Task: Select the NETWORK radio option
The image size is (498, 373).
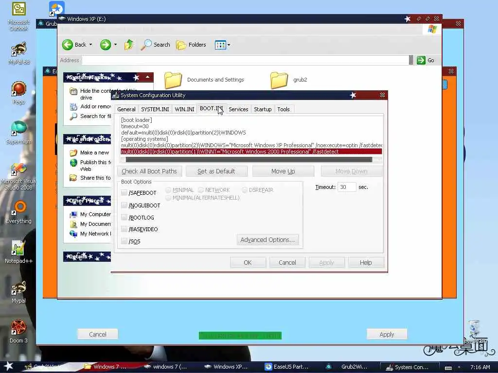Action: (x=201, y=190)
